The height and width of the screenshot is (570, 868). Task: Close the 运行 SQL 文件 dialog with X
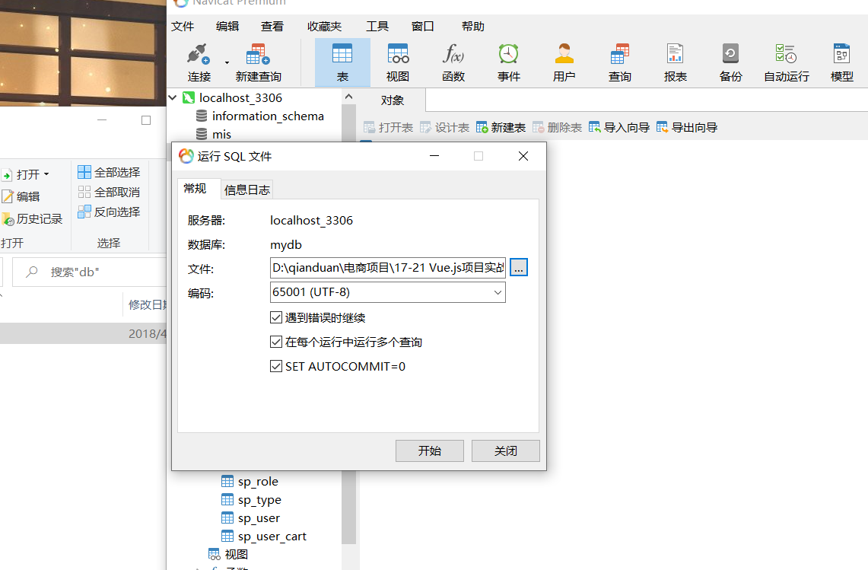point(523,156)
